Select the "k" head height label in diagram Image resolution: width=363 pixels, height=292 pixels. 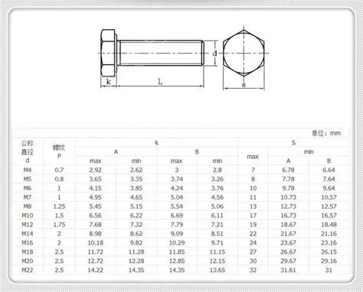[109, 82]
